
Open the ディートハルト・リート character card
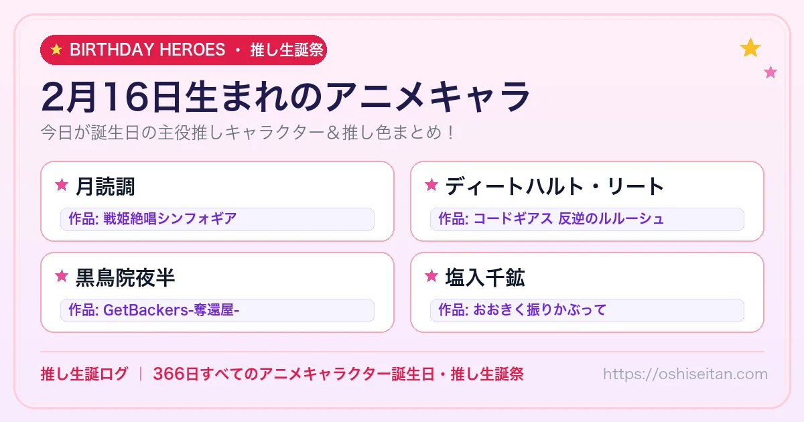click(587, 201)
